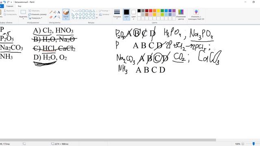The image size is (260, 146).
Task: Pick the Left arrow shape
Action: click(90, 15)
